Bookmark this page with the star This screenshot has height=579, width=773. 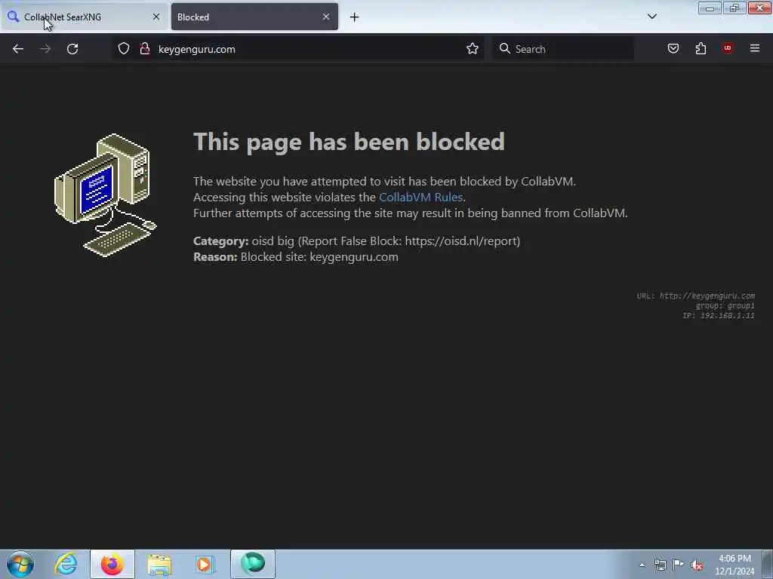click(x=473, y=49)
